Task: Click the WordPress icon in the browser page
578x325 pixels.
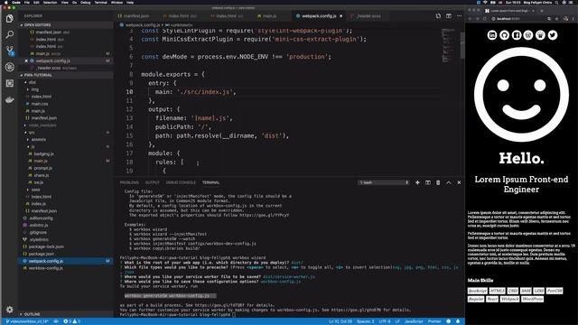Action: [x=528, y=35]
